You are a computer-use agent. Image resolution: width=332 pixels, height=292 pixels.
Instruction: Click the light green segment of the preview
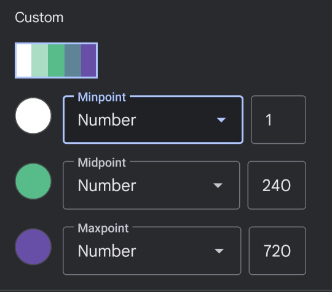39,60
